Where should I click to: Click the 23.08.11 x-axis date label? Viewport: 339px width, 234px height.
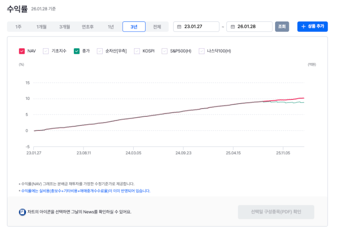pos(83,153)
